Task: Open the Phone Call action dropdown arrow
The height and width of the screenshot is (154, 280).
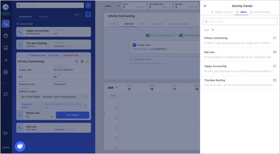Action: point(51,117)
